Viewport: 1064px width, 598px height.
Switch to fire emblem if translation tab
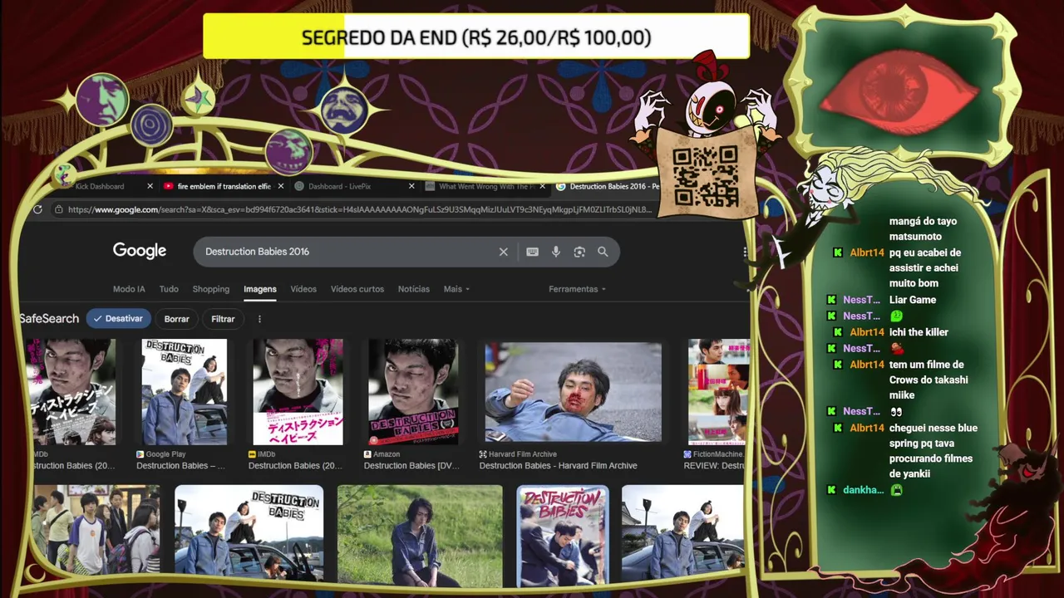coord(224,186)
